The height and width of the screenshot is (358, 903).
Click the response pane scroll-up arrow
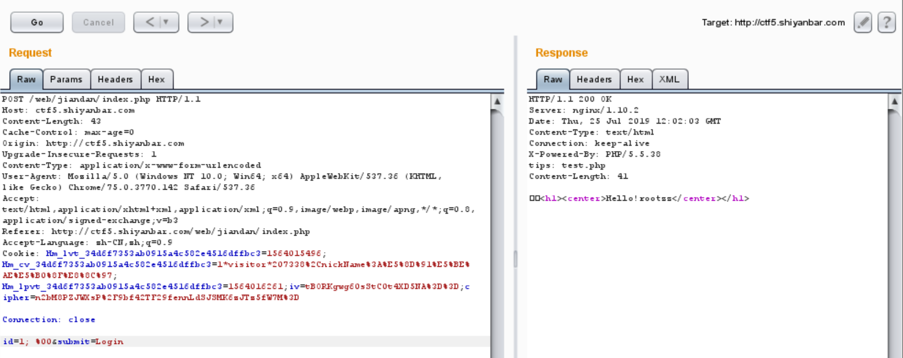click(x=894, y=101)
